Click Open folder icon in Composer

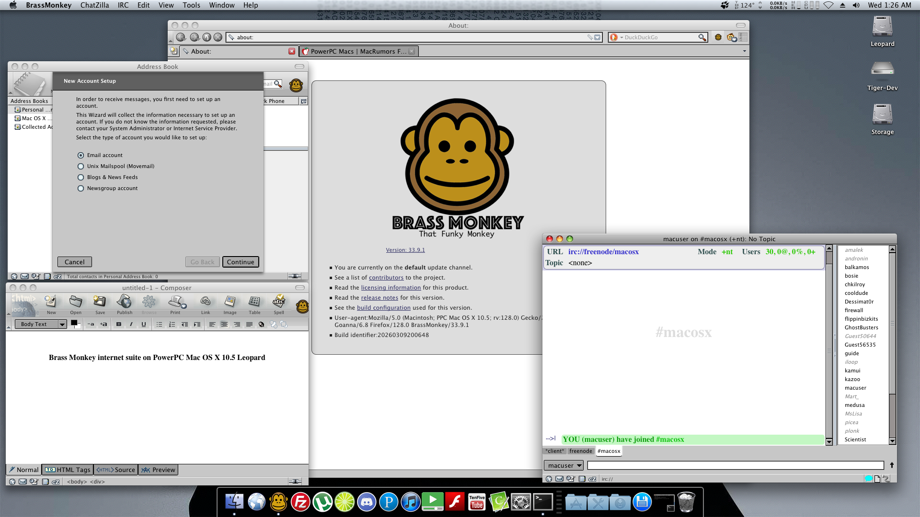[x=76, y=305]
